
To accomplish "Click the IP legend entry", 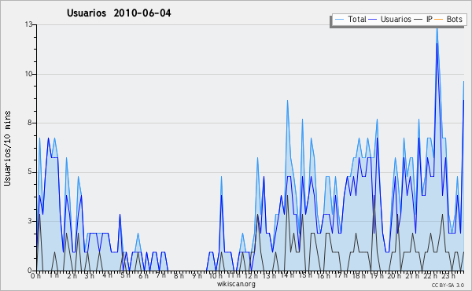I will pyautogui.click(x=423, y=19).
